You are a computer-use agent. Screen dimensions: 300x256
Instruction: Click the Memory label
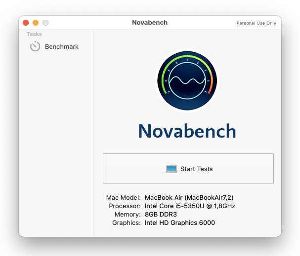[x=127, y=215]
